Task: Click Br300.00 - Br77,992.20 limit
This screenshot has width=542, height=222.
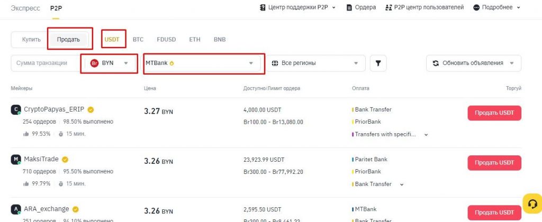Action: [273, 172]
